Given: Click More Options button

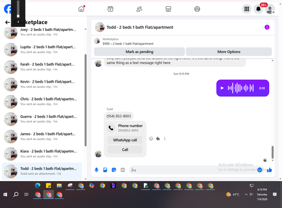Looking at the screenshot, I should coord(229,52).
